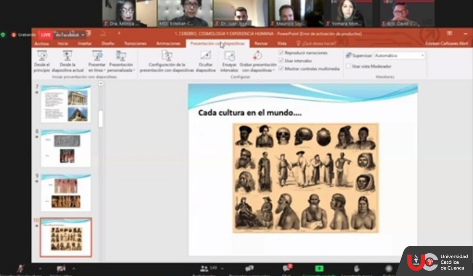Switch to the Revisar tab
This screenshot has height=276, width=473.
[x=261, y=44]
